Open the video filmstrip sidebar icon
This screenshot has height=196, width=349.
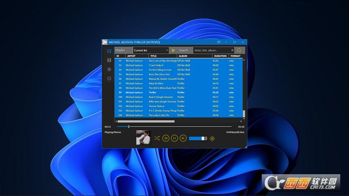click(x=109, y=60)
